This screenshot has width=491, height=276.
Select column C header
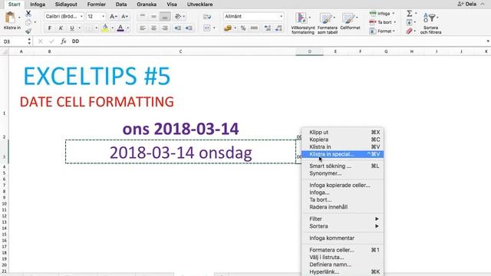180,51
